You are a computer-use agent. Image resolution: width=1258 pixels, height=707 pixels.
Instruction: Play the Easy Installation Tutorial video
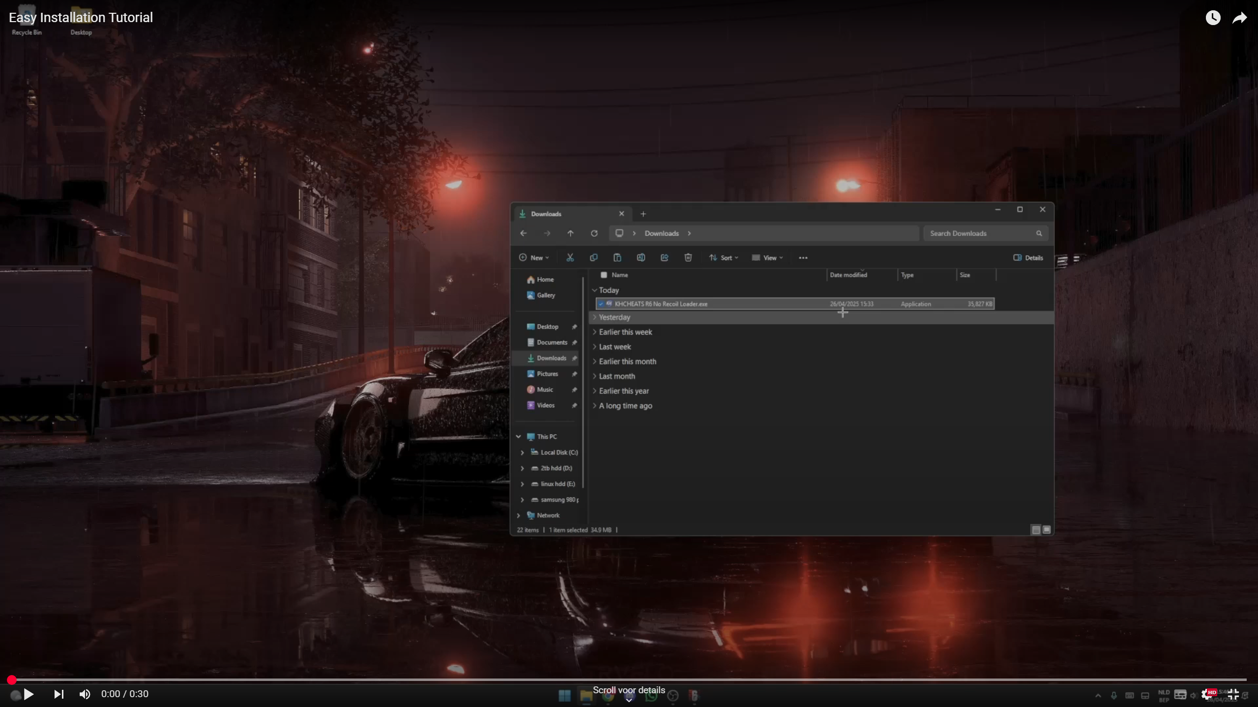point(29,694)
